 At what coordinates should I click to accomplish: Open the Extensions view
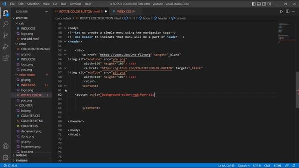point(6,58)
